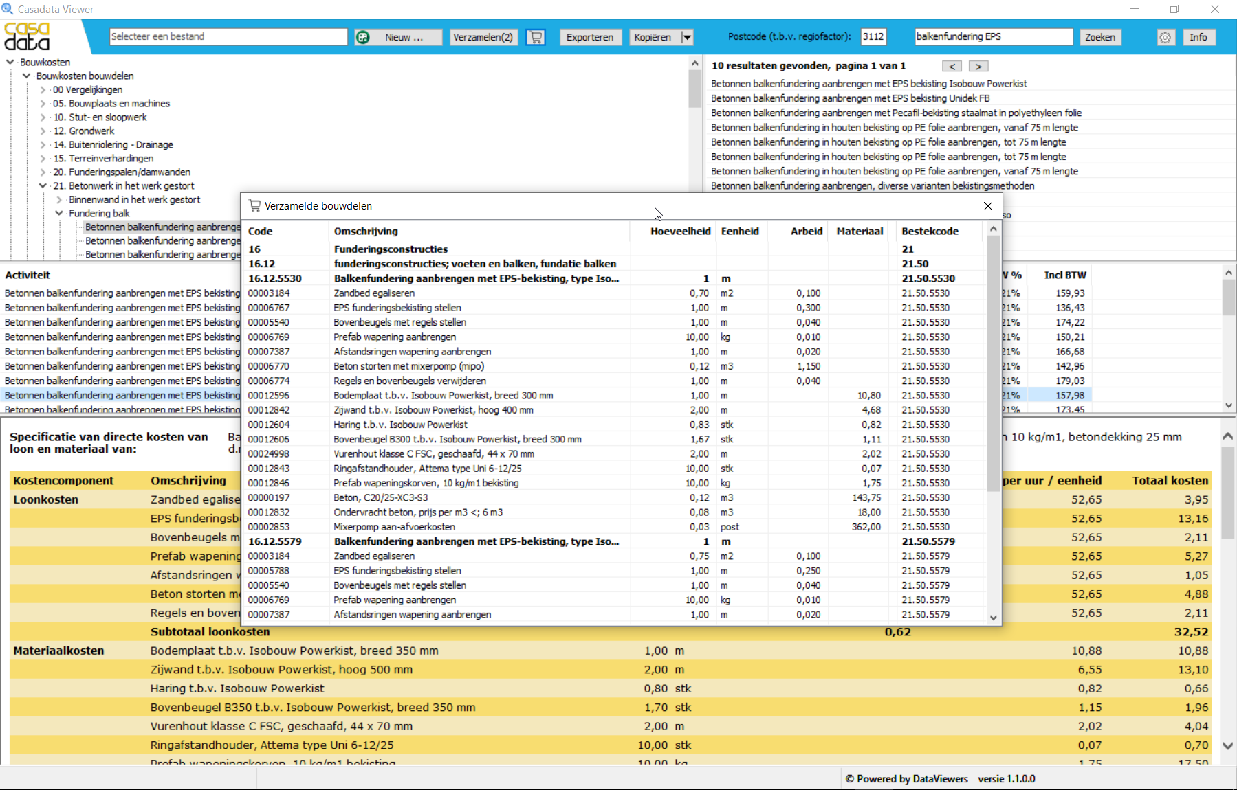Select result with EPS bekisting Isobouw Powerkist
The width and height of the screenshot is (1237, 790).
(x=868, y=84)
